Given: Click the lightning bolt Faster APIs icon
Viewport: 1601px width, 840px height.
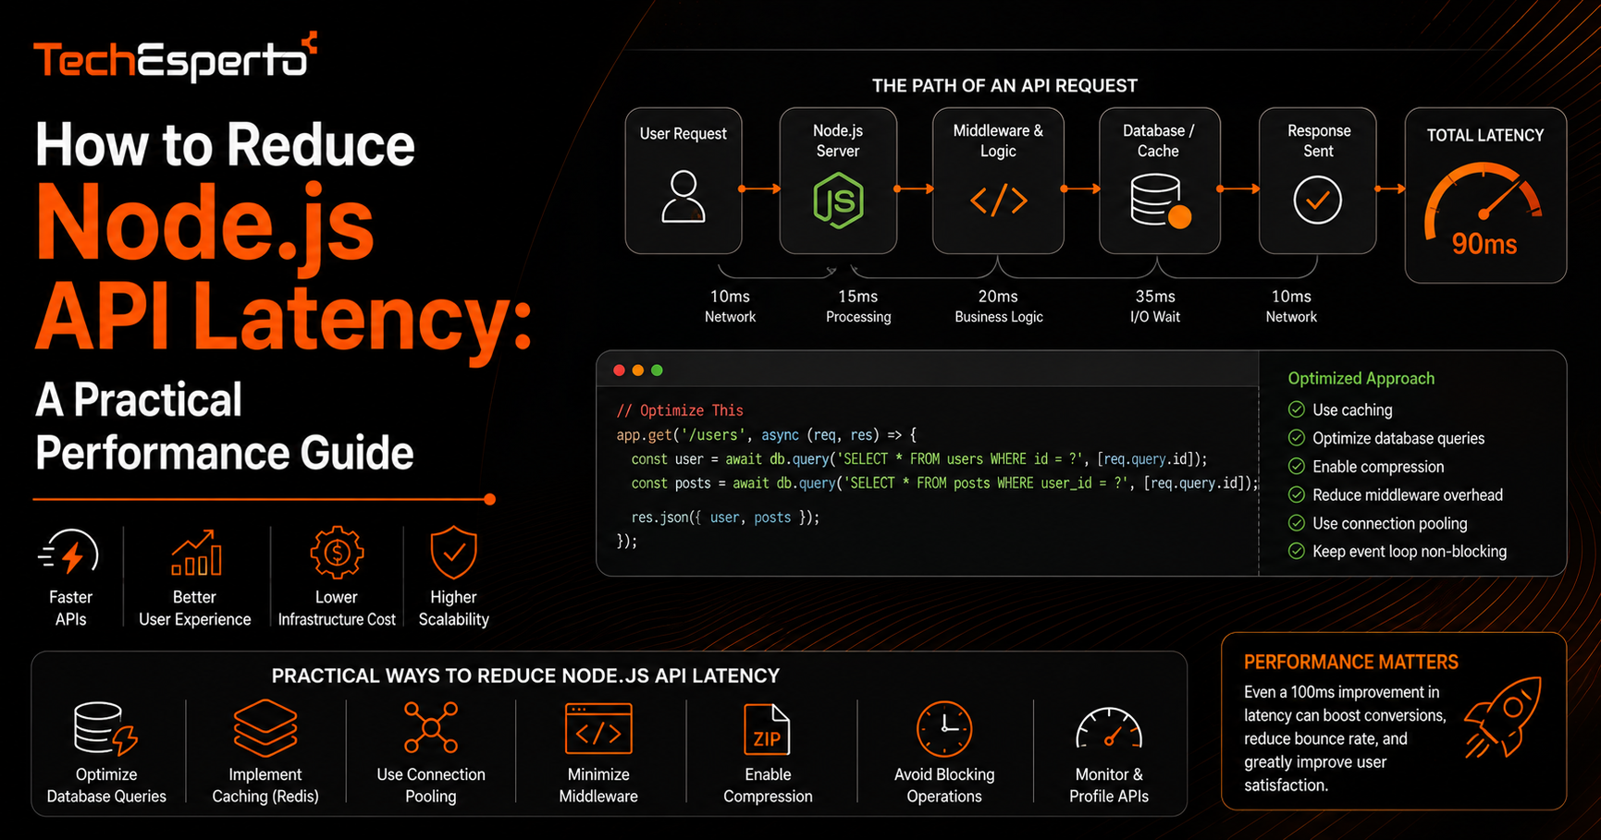Looking at the screenshot, I should click(x=69, y=554).
